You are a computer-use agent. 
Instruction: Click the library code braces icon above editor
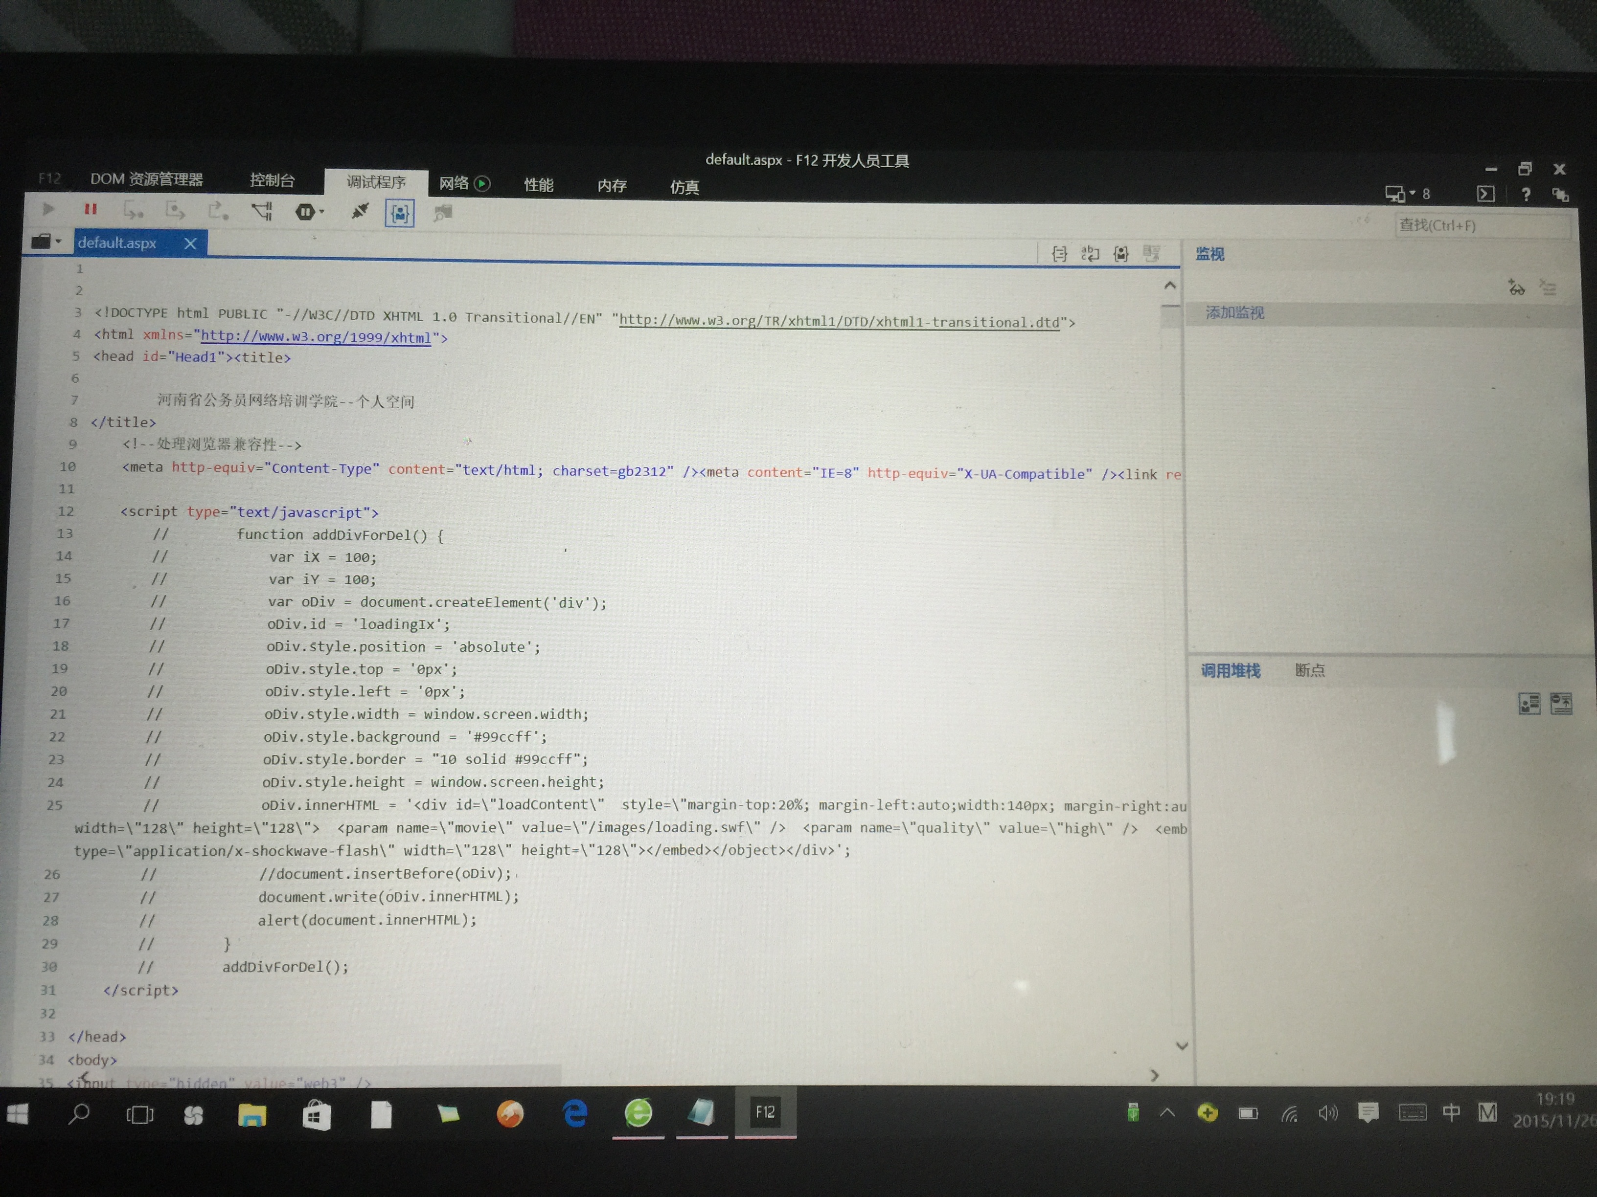click(x=1120, y=253)
